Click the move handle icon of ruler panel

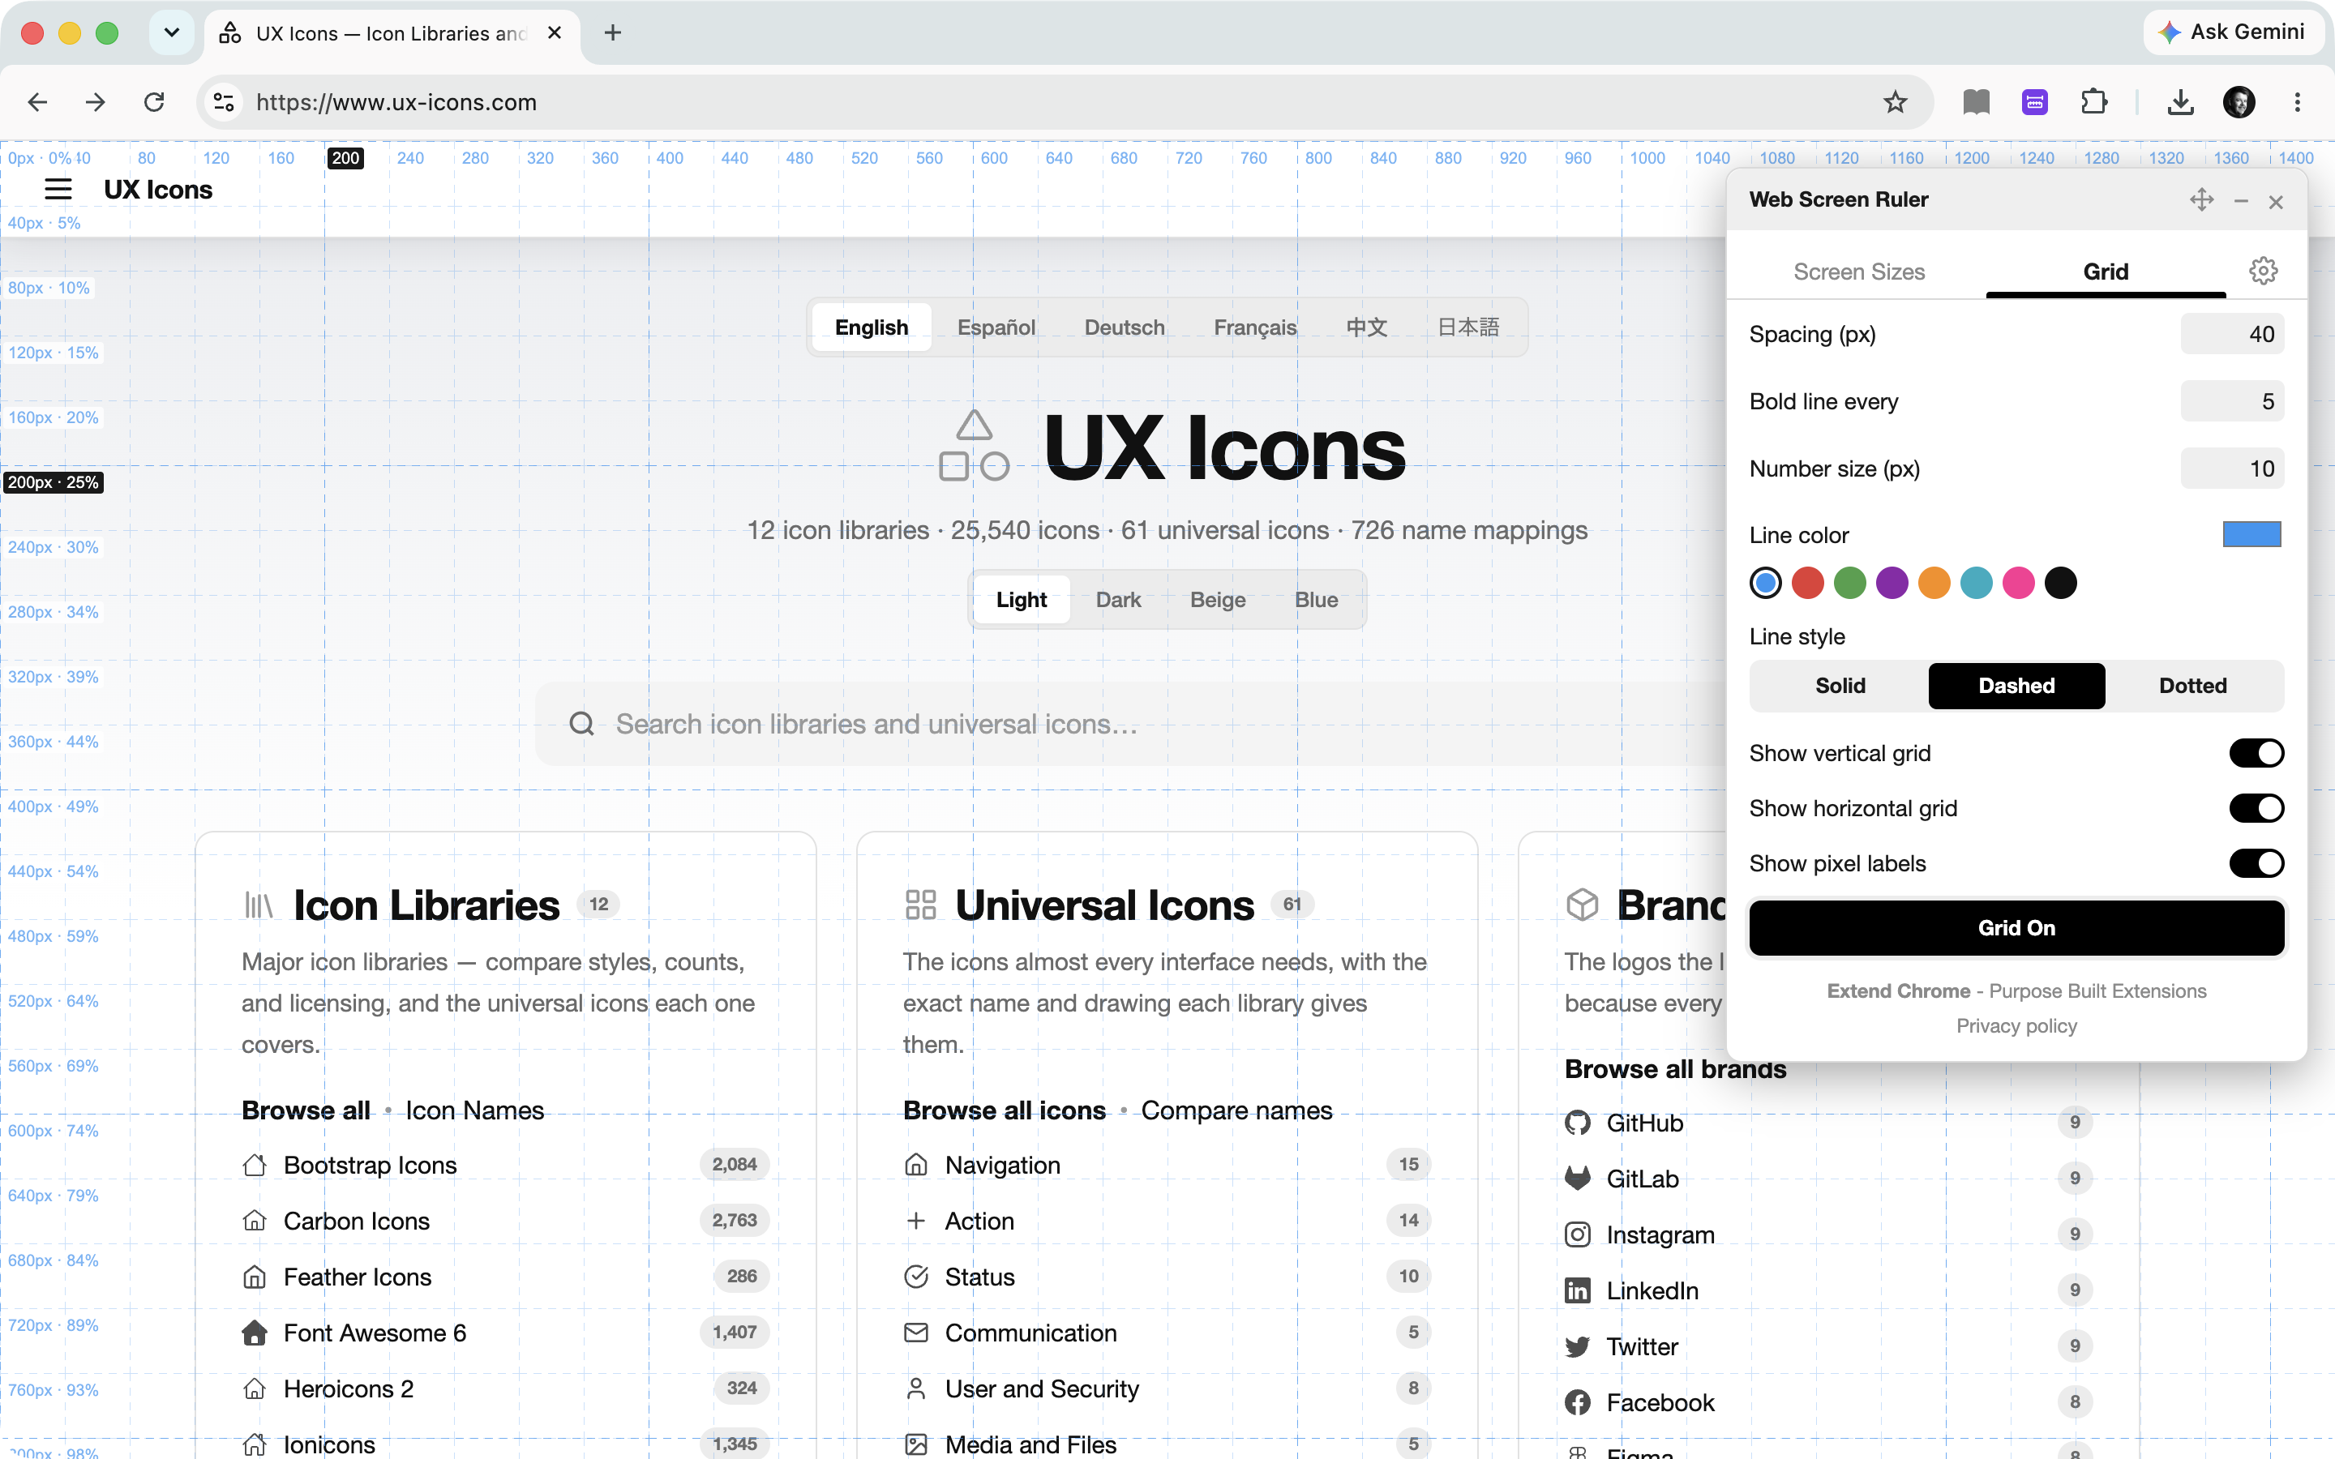click(2201, 199)
